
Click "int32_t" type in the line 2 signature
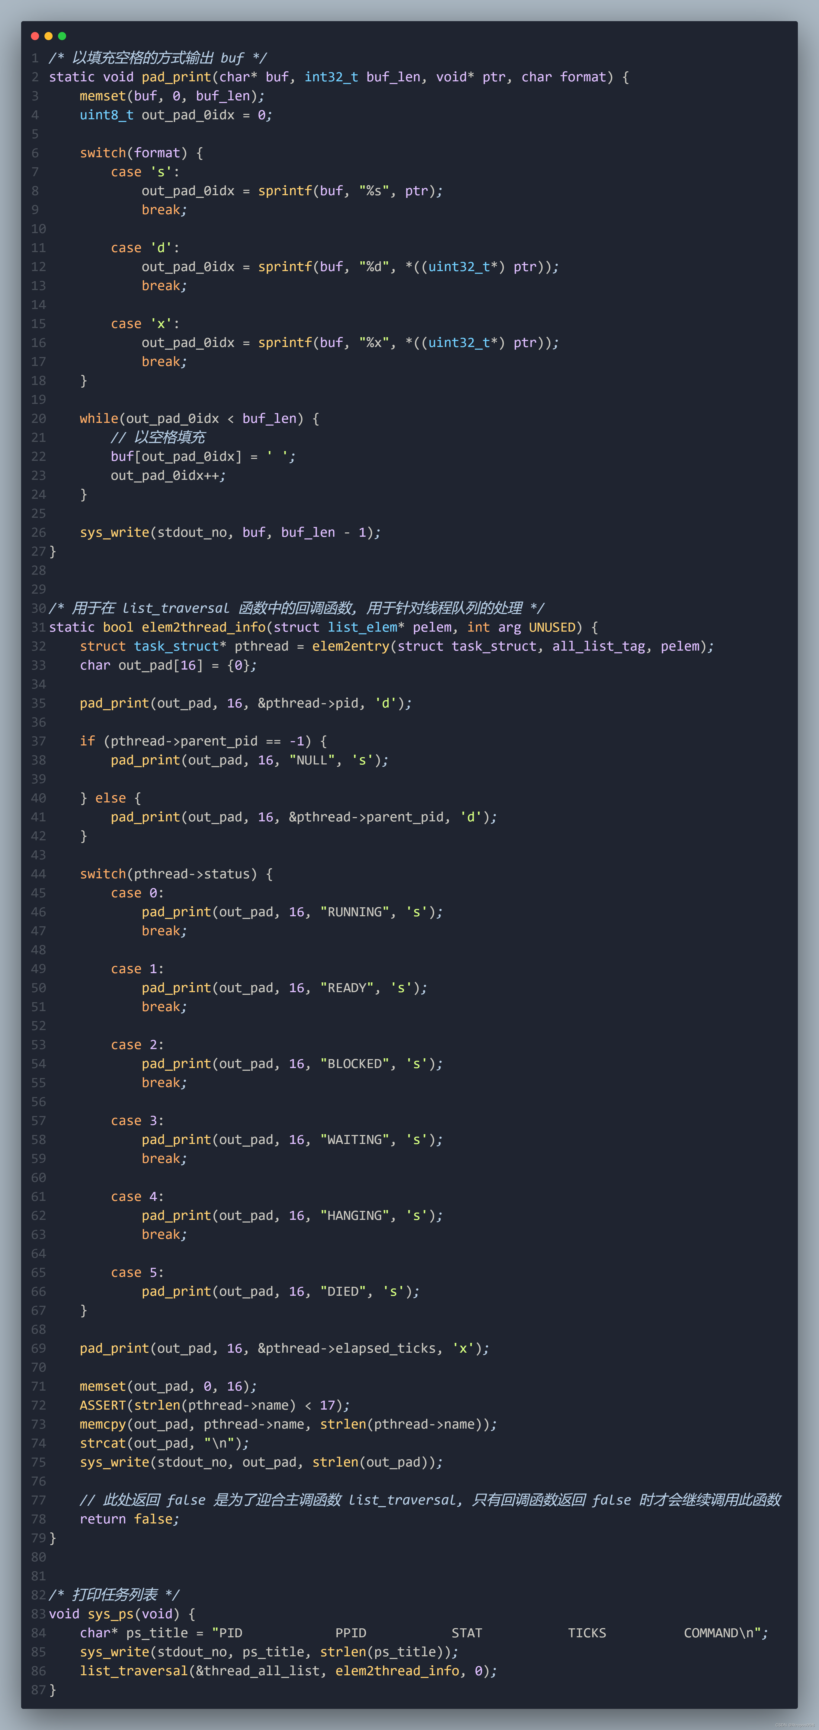coord(331,77)
